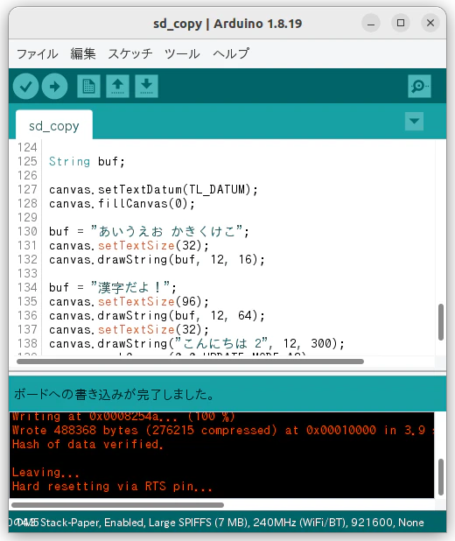Click canvas.setTextSize(32); on line 137
Viewport: 455px width, 541px height.
[x=129, y=329]
